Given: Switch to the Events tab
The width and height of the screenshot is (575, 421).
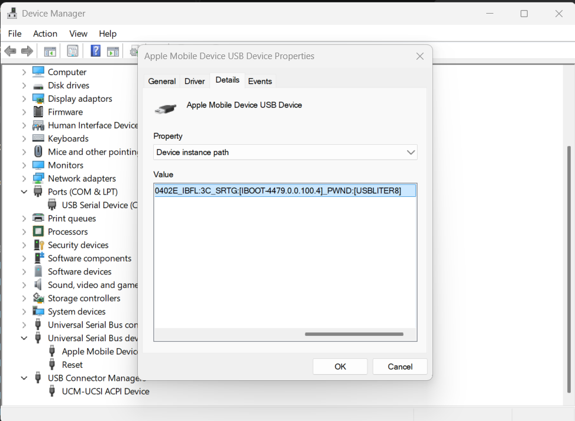Looking at the screenshot, I should click(x=260, y=81).
